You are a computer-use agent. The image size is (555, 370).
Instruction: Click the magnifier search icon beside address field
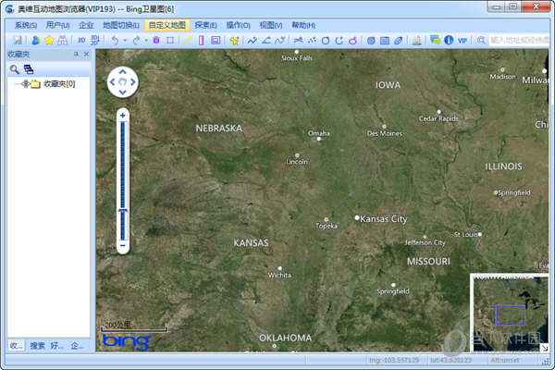[x=481, y=41]
